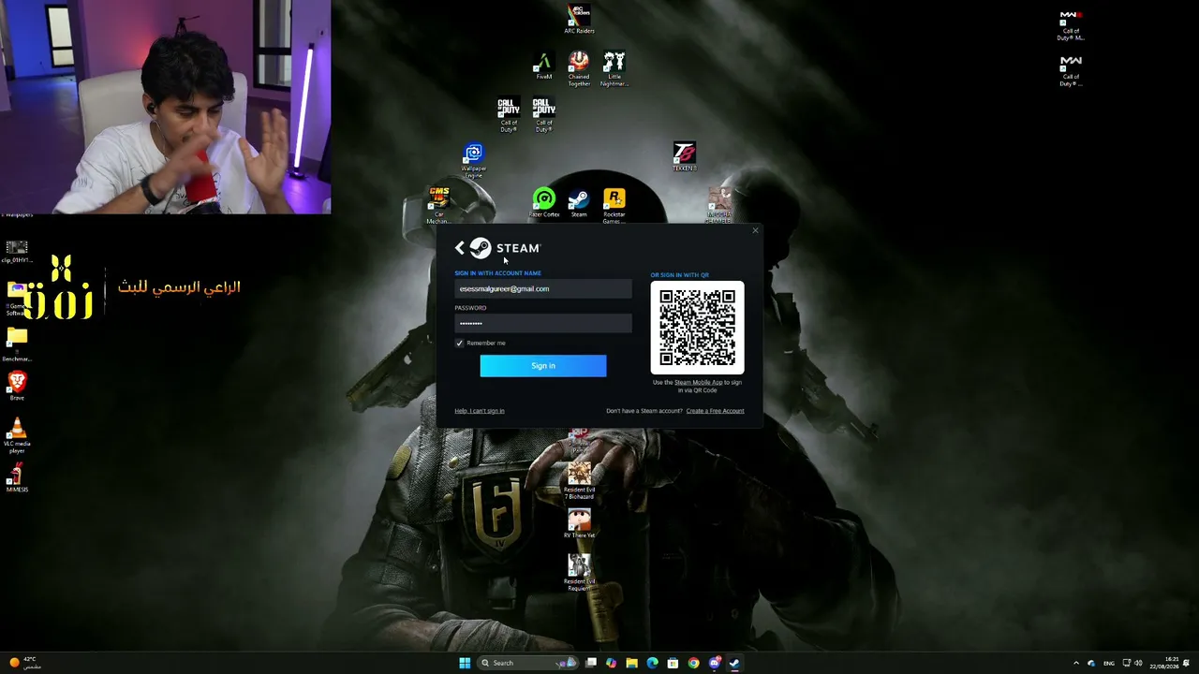Focus the Steam password field

(x=543, y=324)
